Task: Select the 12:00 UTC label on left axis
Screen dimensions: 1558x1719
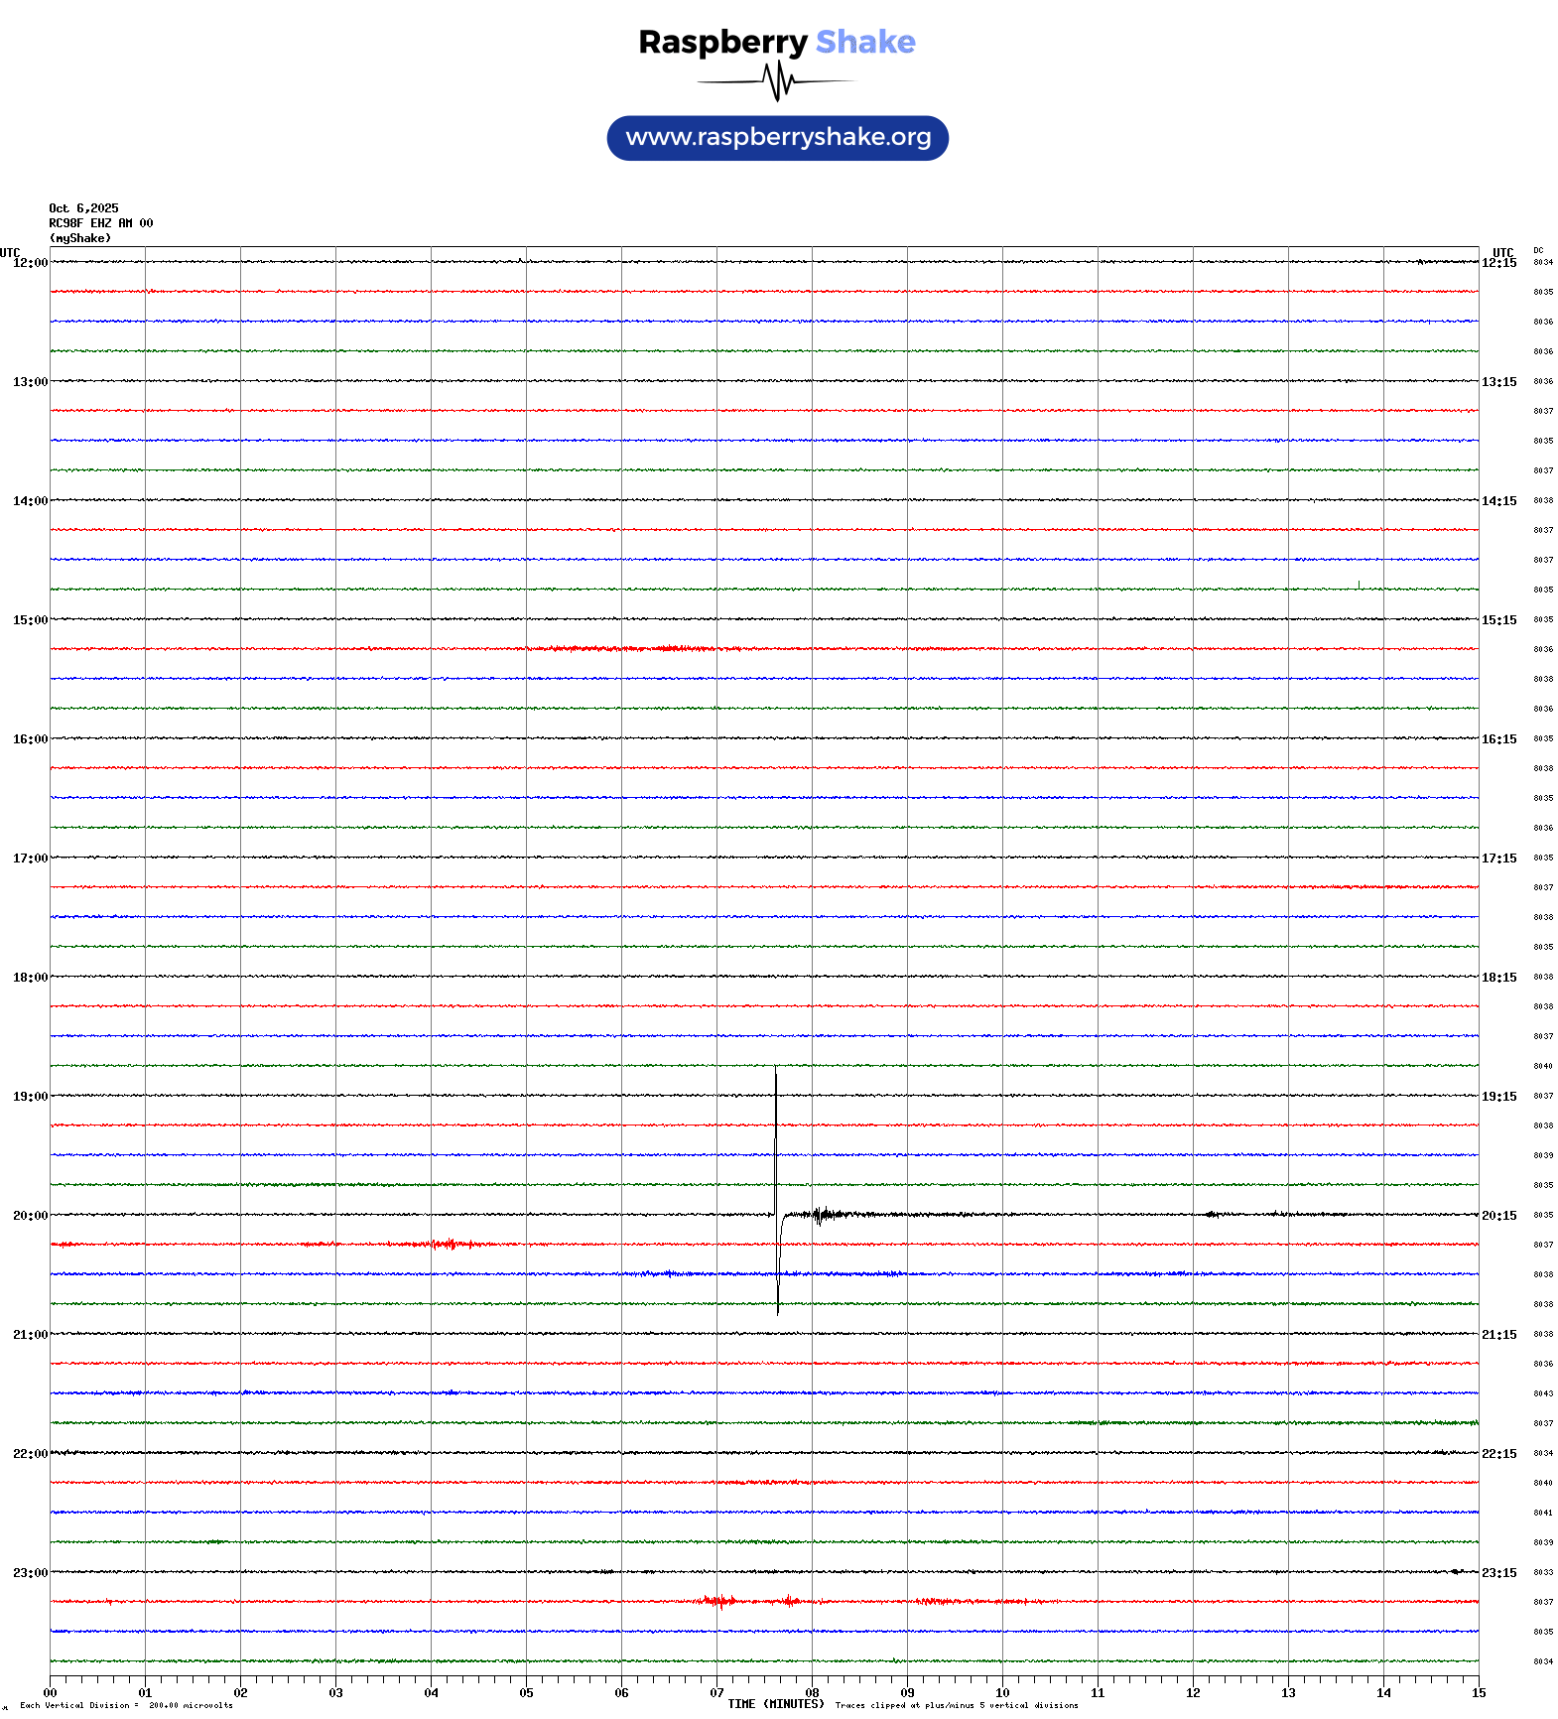Action: coord(30,263)
